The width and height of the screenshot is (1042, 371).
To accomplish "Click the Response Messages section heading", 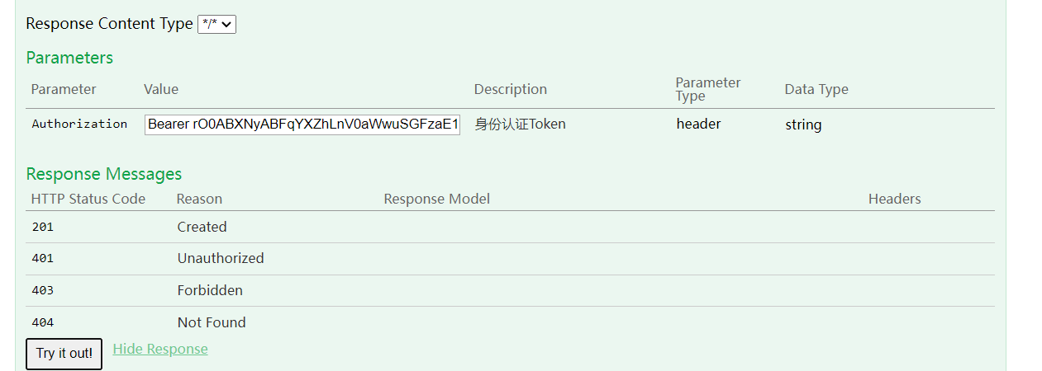I will tap(104, 174).
